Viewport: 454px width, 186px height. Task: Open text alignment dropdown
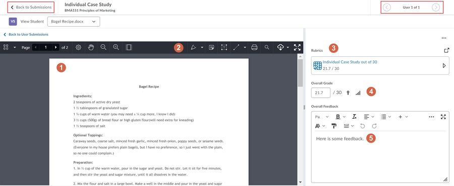tap(369, 117)
